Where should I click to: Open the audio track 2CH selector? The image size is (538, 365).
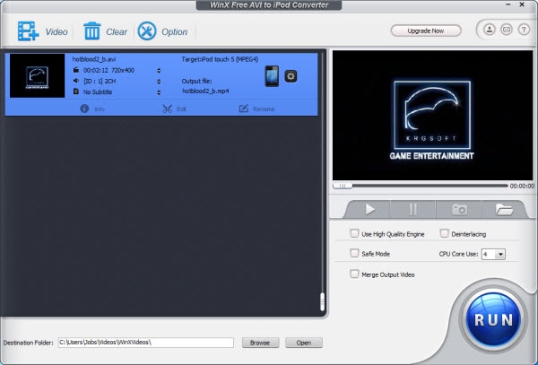click(x=159, y=80)
